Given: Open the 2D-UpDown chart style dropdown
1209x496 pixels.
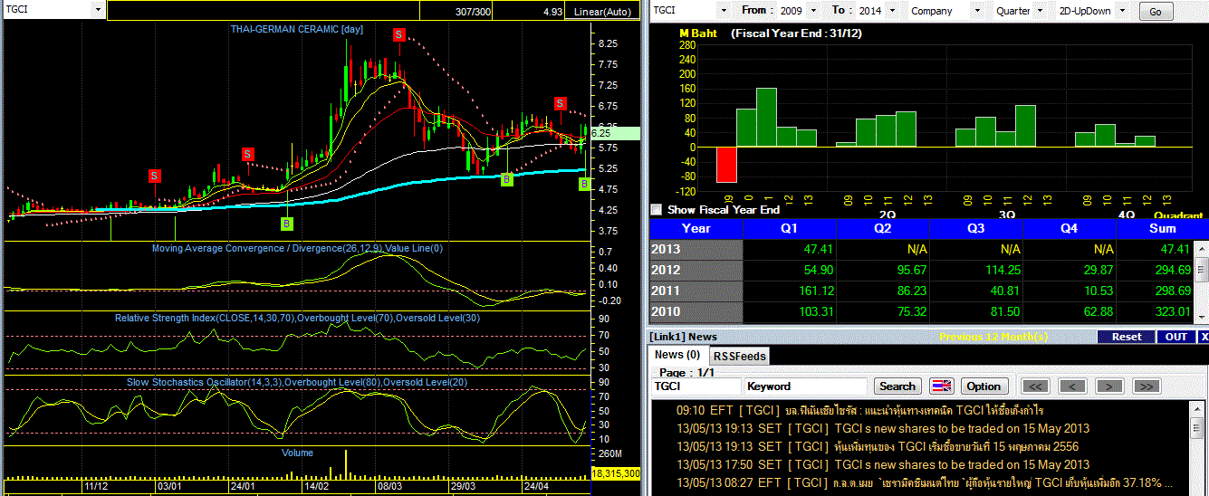Looking at the screenshot, I should [1123, 10].
